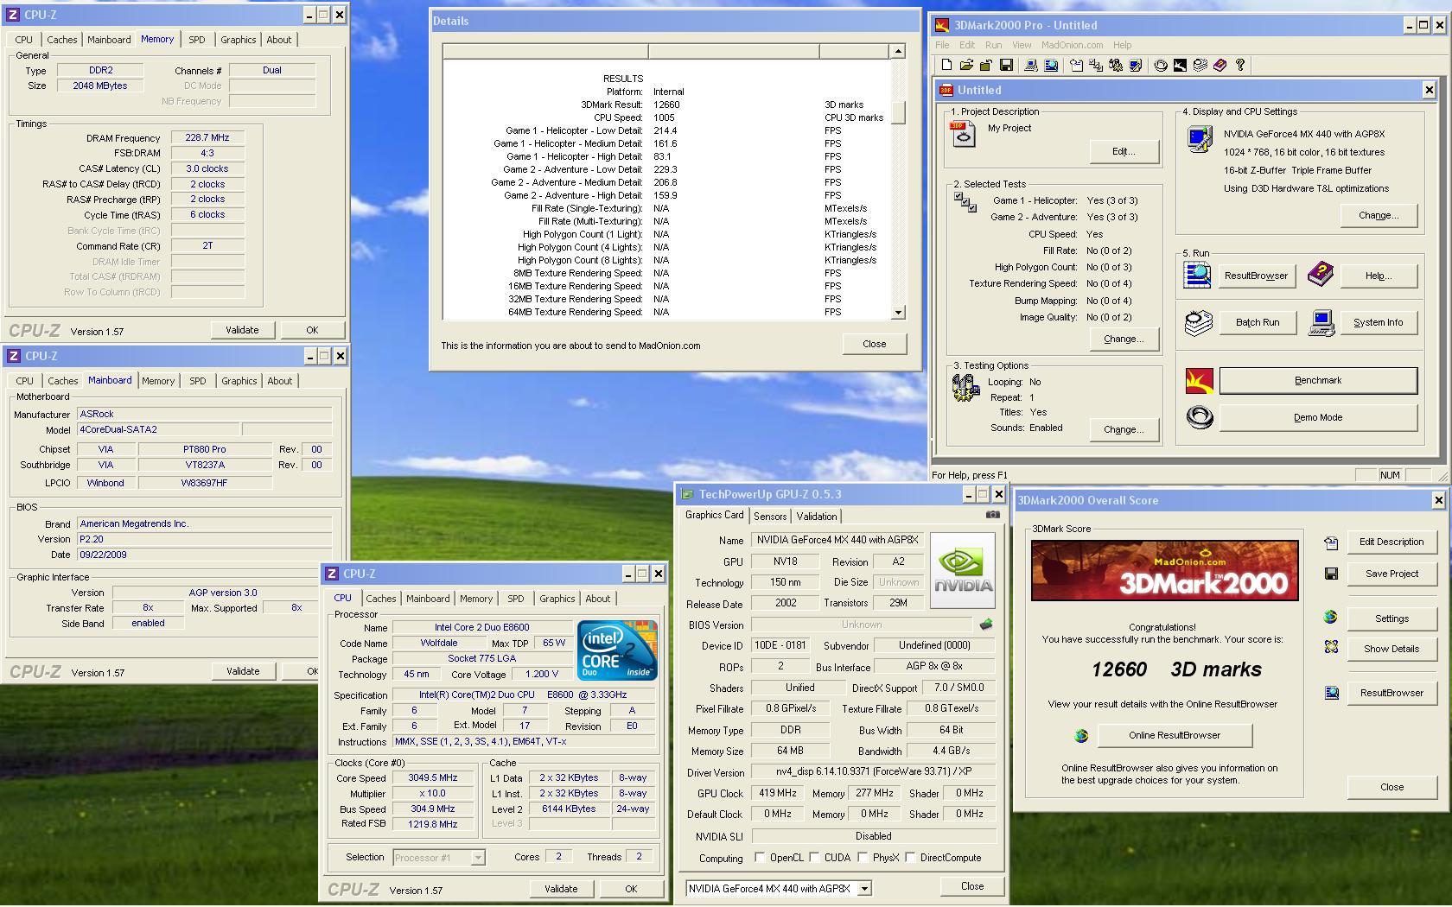Click System Info computer icon in 3DMark toolbar

(1030, 65)
